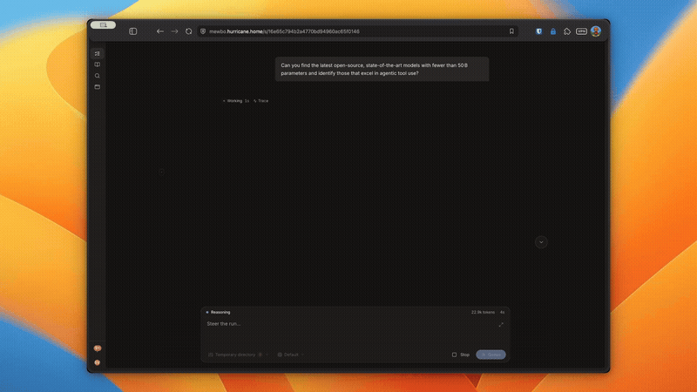The image size is (697, 392).
Task: Go back with the left arrow
Action: click(x=160, y=31)
